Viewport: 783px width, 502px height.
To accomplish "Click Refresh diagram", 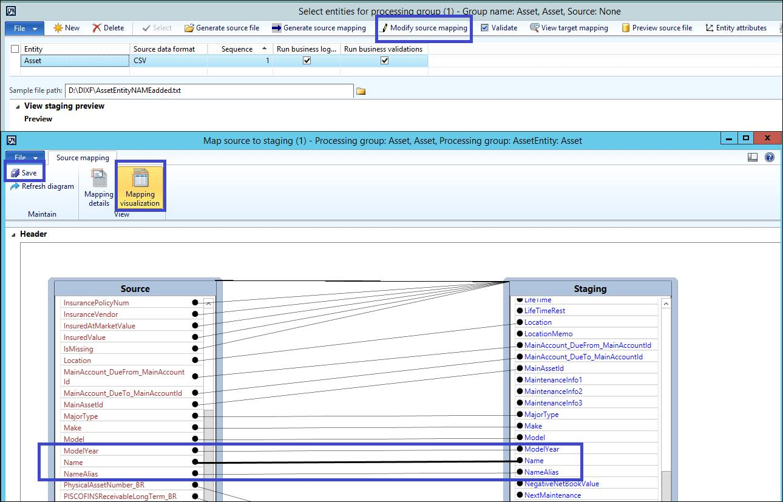I will click(x=42, y=186).
